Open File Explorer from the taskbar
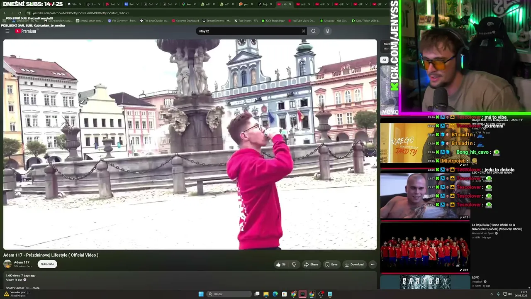This screenshot has width=531, height=299. point(266,294)
